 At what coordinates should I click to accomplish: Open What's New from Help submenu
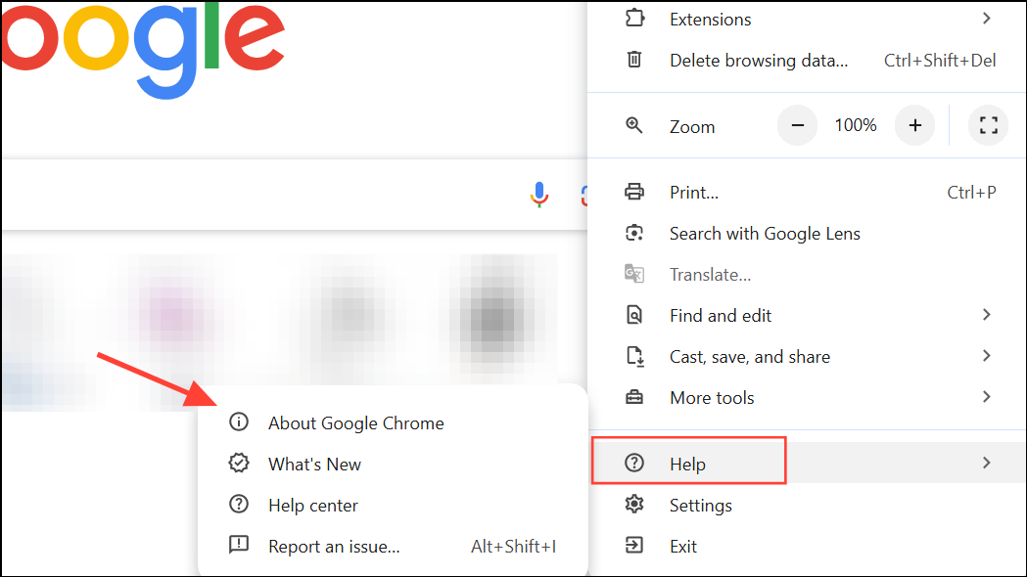click(393, 464)
